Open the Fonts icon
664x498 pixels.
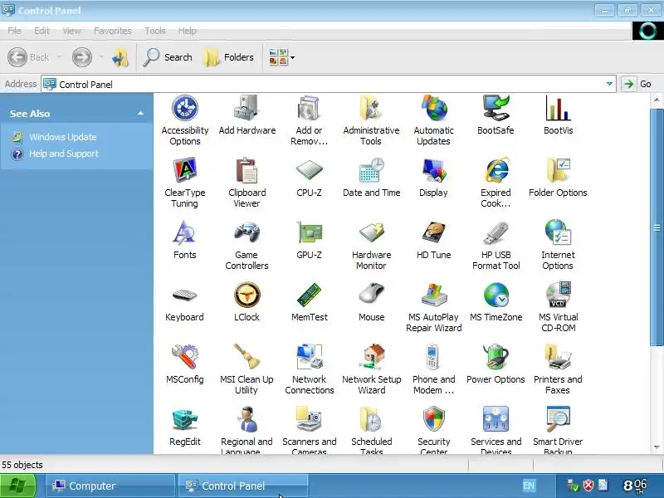click(x=184, y=232)
